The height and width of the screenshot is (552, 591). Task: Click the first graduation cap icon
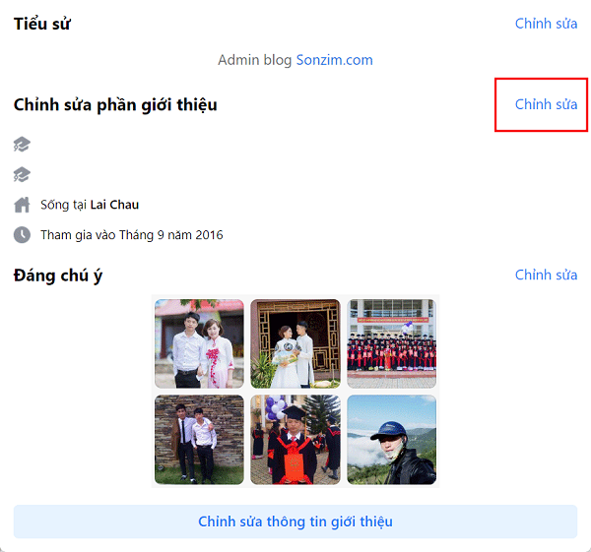[22, 145]
